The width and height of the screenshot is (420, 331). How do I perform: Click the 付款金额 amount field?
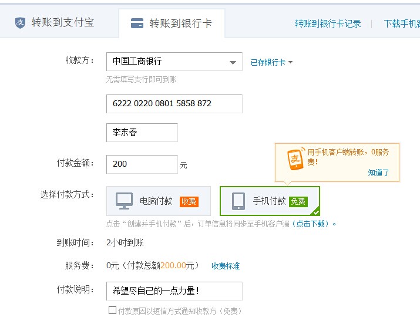(x=142, y=164)
